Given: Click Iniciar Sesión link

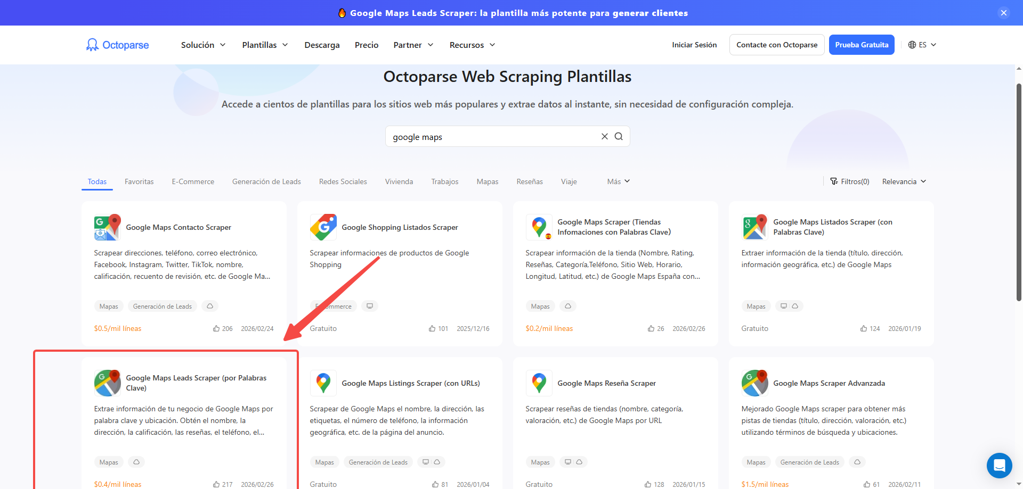Looking at the screenshot, I should 694,45.
